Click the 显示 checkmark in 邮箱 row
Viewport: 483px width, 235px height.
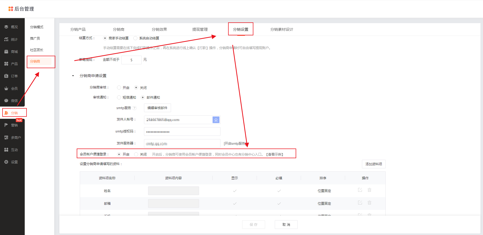[x=235, y=203]
